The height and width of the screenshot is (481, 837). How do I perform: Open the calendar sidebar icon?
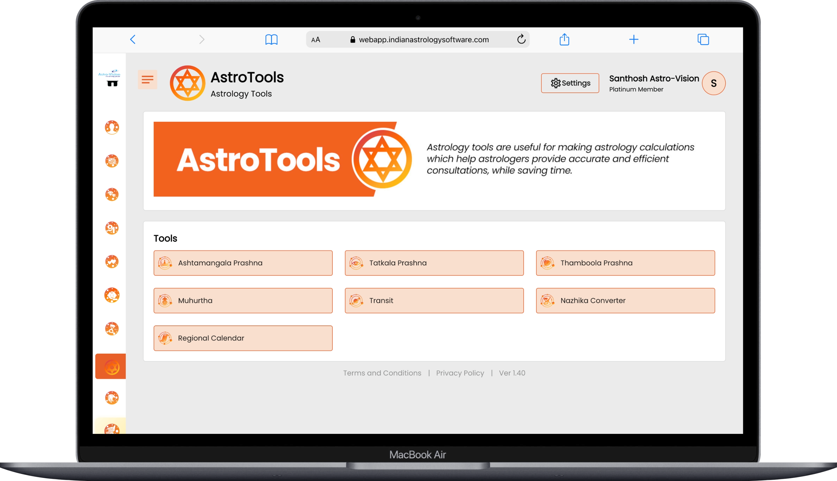coord(112,161)
